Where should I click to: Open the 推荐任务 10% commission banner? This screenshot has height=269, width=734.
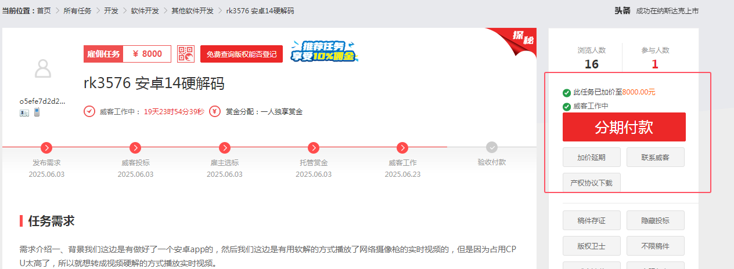(x=323, y=52)
